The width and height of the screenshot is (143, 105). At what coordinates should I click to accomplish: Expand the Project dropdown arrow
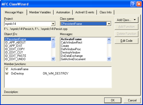(x=53, y=24)
